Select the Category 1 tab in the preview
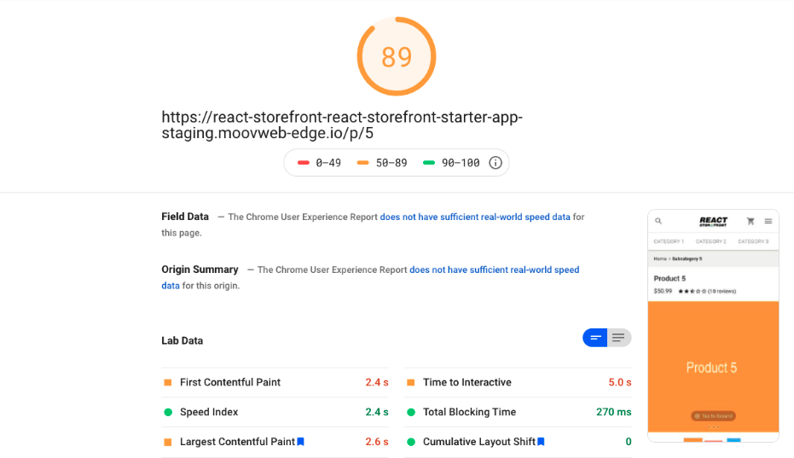 coord(669,241)
